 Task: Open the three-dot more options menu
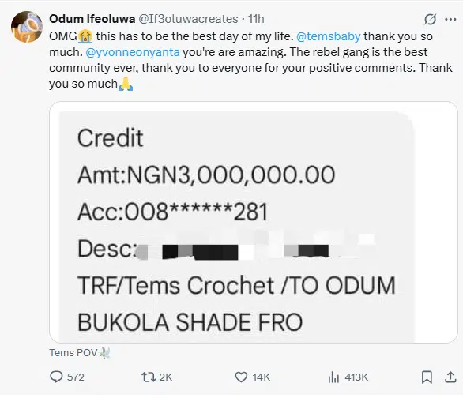click(450, 20)
